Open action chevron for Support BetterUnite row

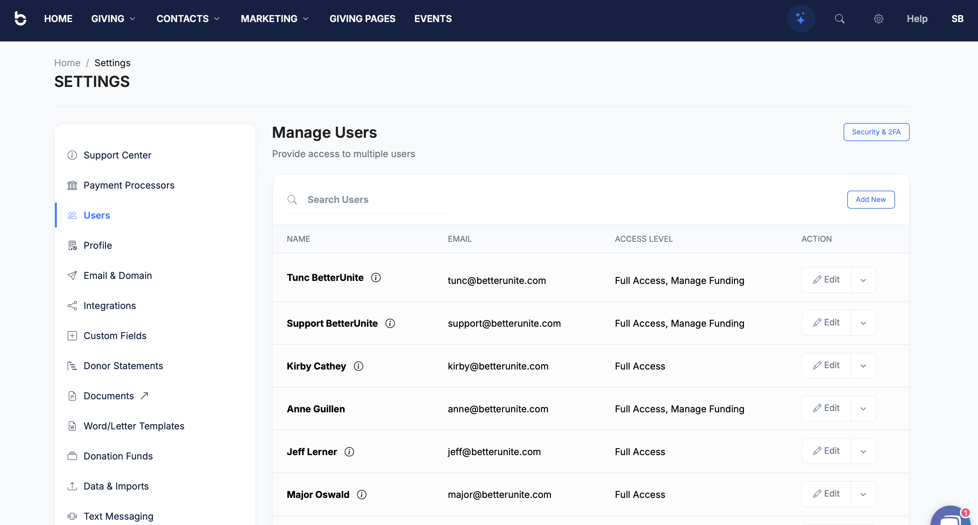coord(863,323)
